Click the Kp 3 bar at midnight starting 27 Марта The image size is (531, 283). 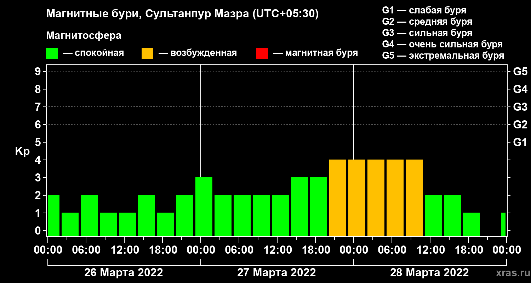[x=204, y=207]
